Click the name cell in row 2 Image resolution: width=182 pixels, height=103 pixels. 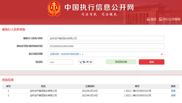[x=43, y=95]
